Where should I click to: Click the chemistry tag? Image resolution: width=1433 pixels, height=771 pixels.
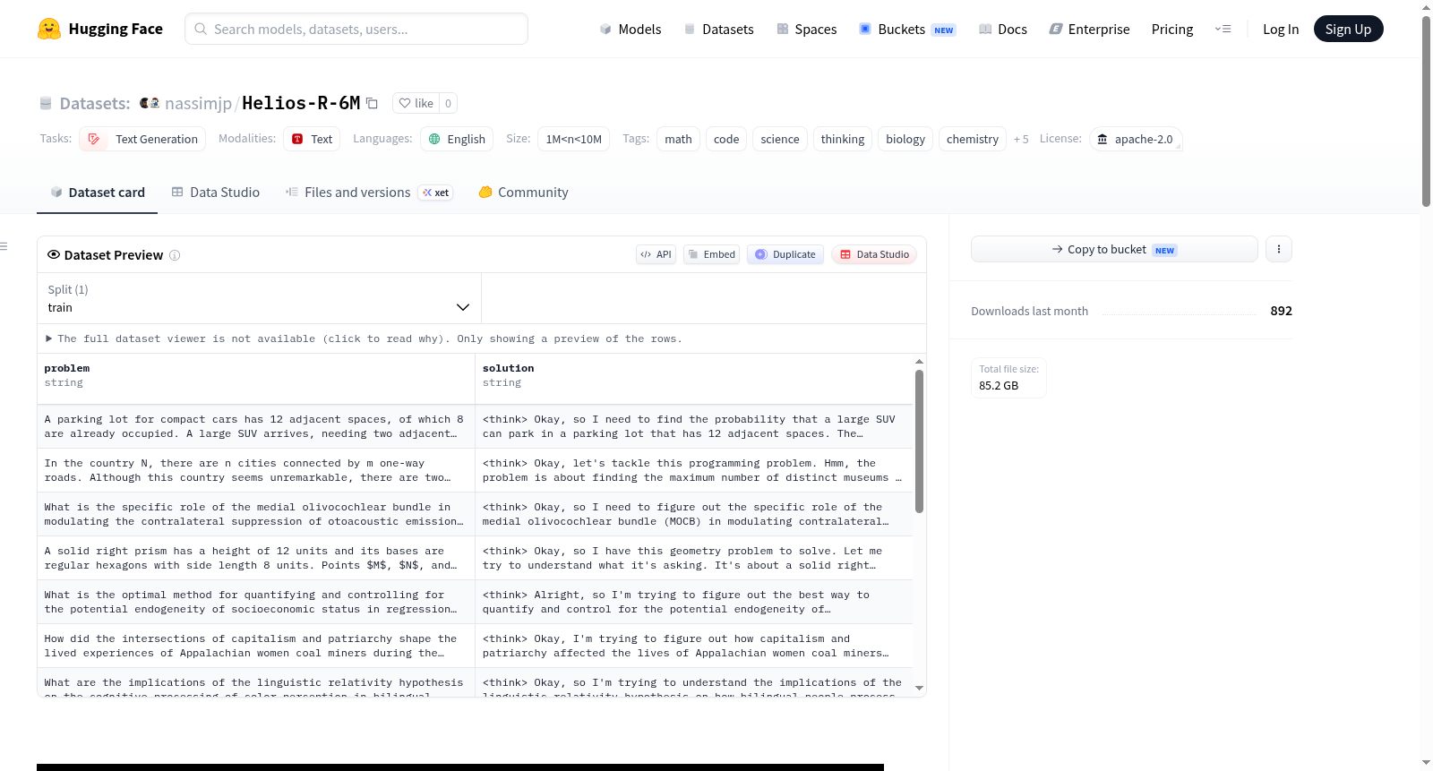click(x=973, y=139)
